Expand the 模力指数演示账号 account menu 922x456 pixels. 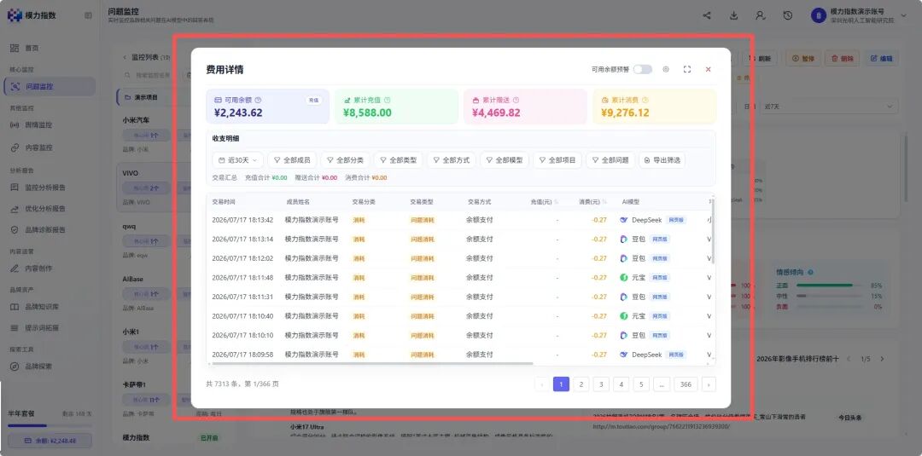pyautogui.click(x=859, y=16)
